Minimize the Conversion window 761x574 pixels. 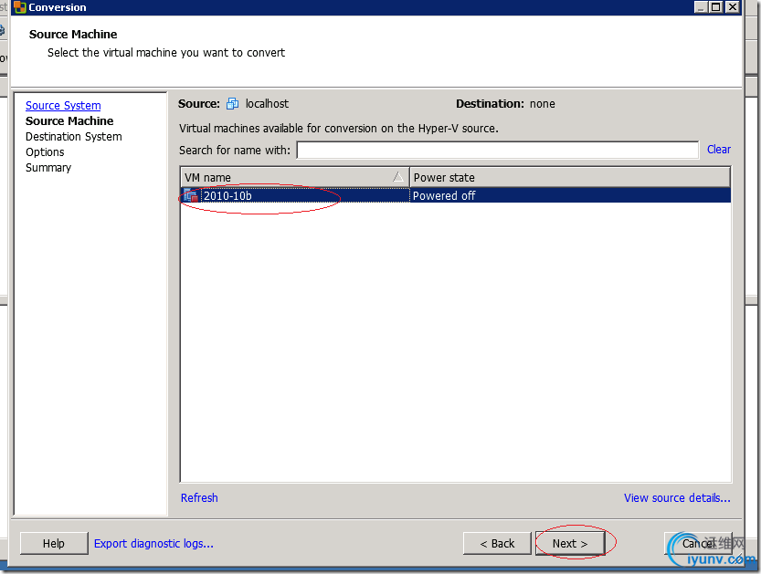coord(701,7)
